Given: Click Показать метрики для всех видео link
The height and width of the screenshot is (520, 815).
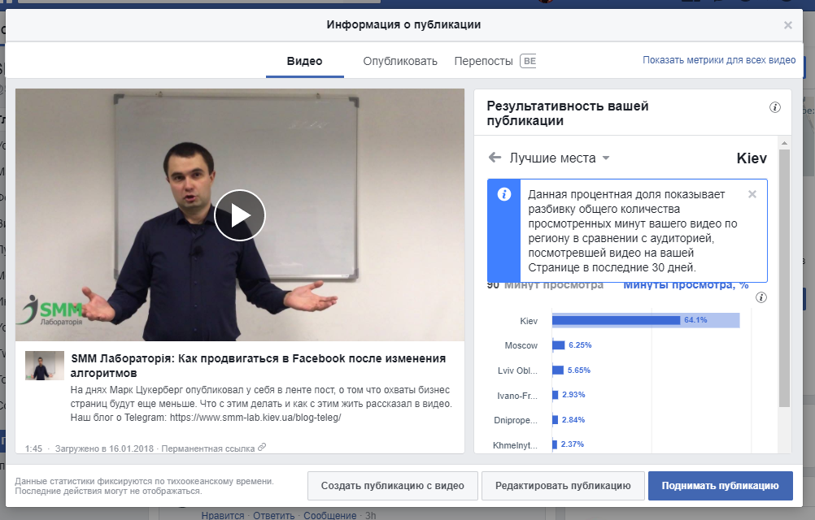Looking at the screenshot, I should point(719,59).
